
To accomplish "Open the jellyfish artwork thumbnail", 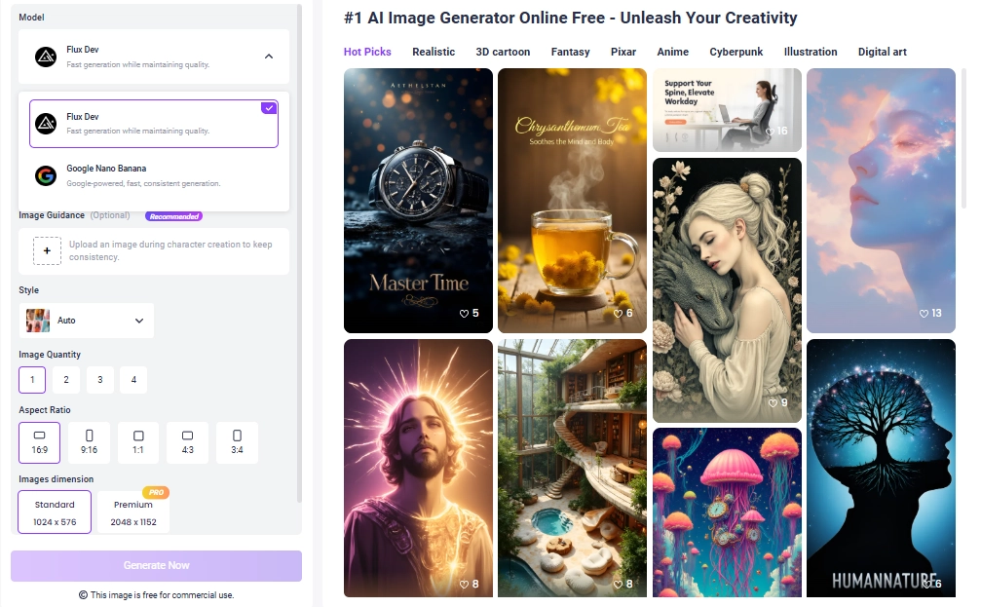I will tap(727, 512).
